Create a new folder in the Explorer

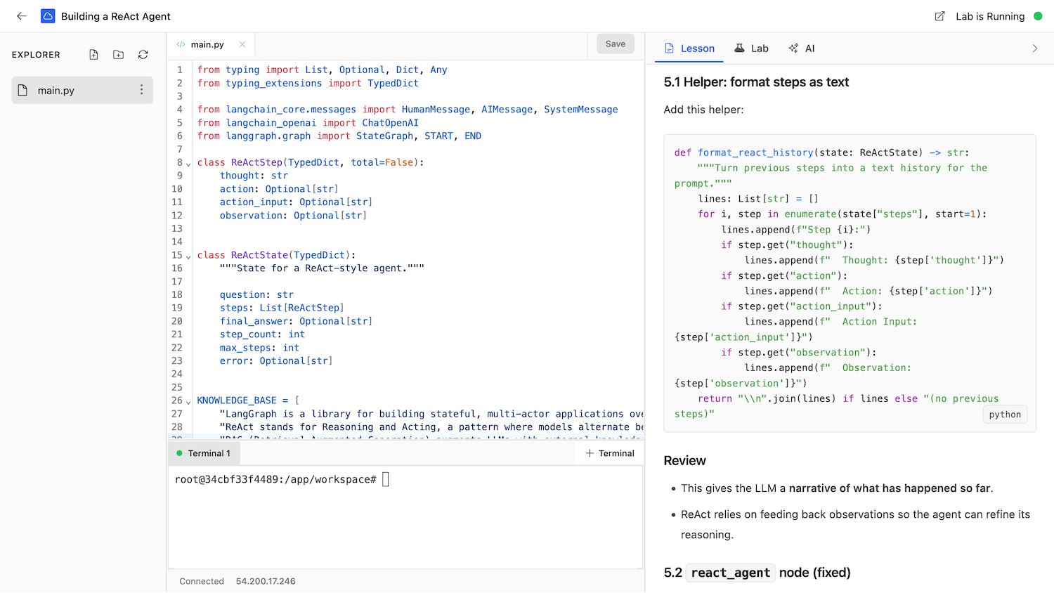[118, 54]
